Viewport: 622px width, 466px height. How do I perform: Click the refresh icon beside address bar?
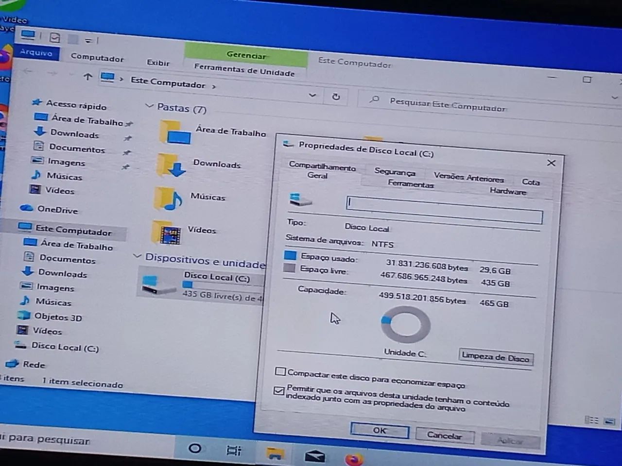[336, 97]
